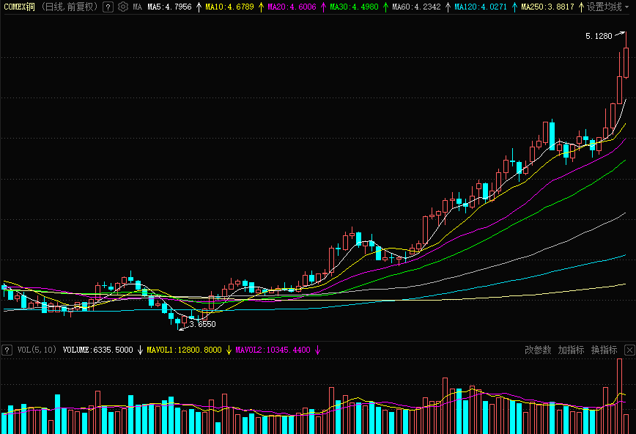Click the help question mark beside 前复权
This screenshot has width=636, height=434.
click(108, 7)
